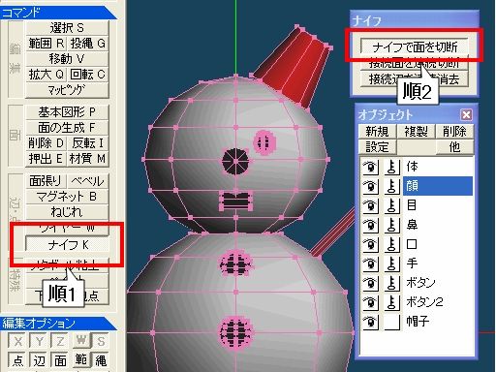The height and width of the screenshot is (372, 496).
Task: Open the マッピング command
Action: 67,90
